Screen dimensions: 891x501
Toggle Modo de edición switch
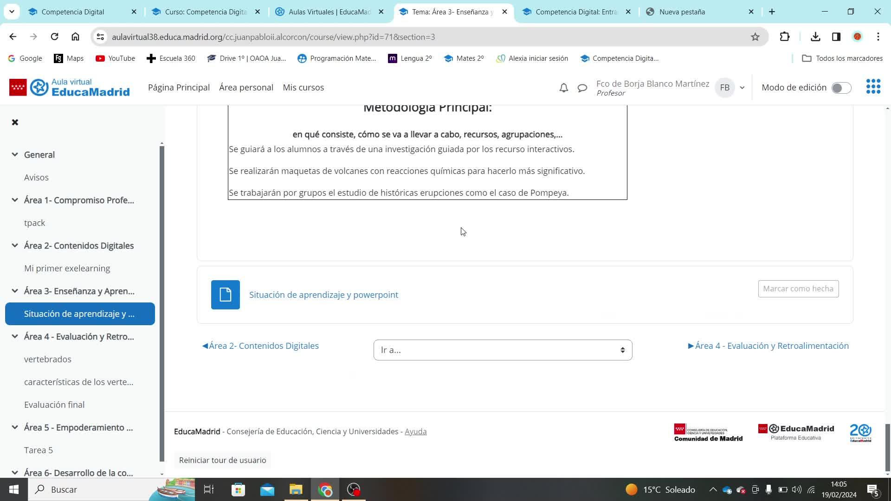pos(841,88)
